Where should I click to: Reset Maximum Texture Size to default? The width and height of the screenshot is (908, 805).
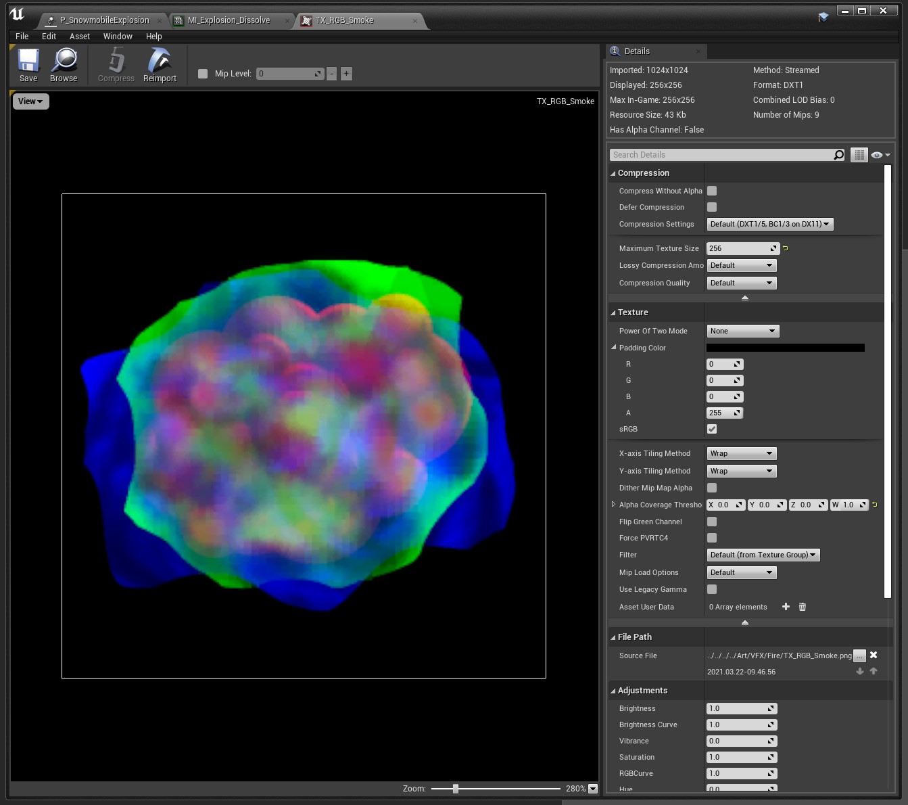click(786, 248)
